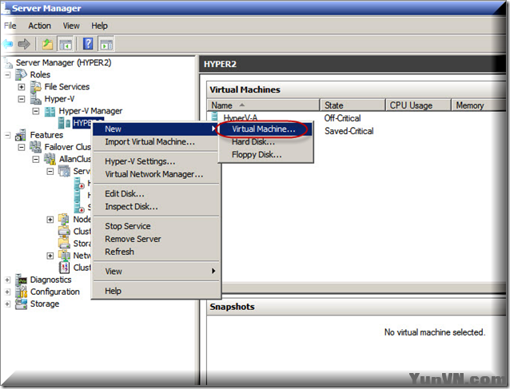This screenshot has width=510, height=389.
Task: Expand the File Services node
Action: click(22, 87)
